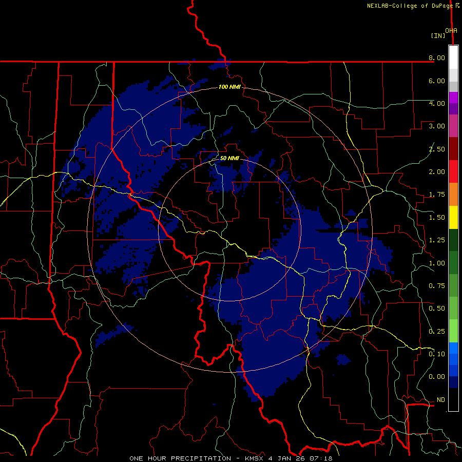Pick the pink swatch beside 3.00 mark
This screenshot has height=462, width=462.
453,126
